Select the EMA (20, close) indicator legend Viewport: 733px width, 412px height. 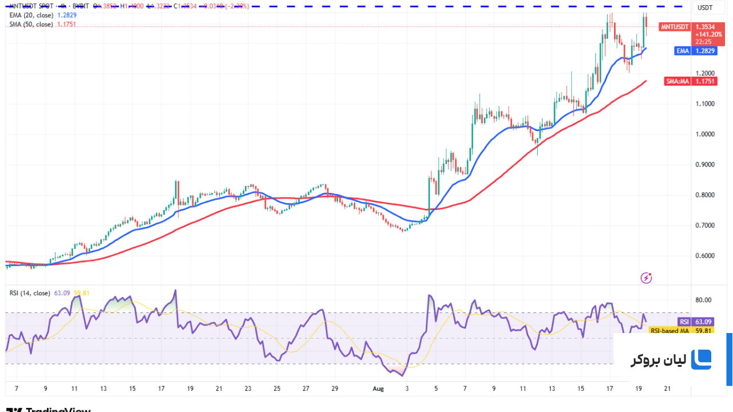coord(31,15)
